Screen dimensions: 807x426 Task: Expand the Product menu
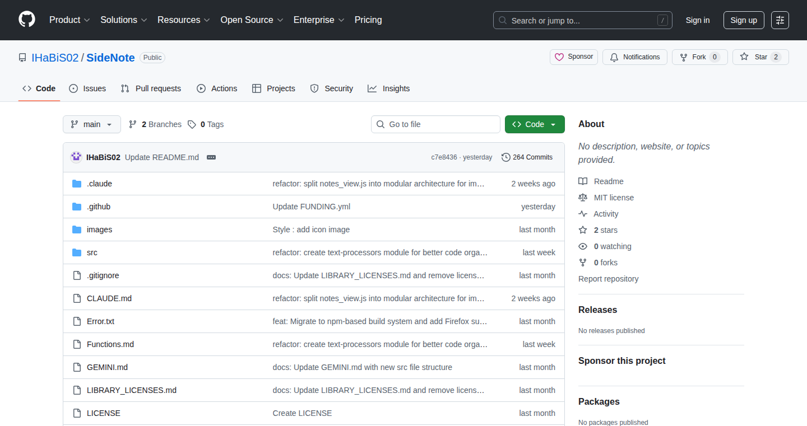coord(69,20)
